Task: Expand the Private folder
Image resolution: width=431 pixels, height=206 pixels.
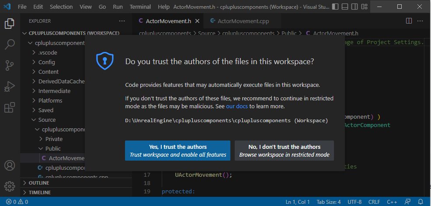Action: click(54, 139)
